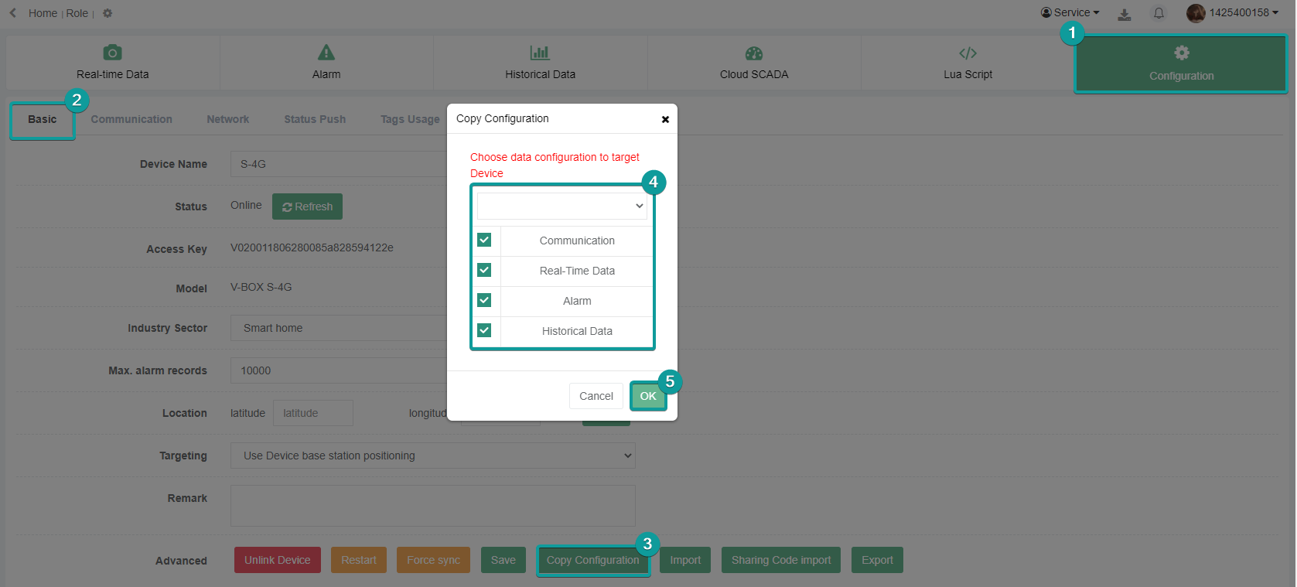The image size is (1297, 587).
Task: Open the Real-time Data camera tab
Action: coord(113,63)
